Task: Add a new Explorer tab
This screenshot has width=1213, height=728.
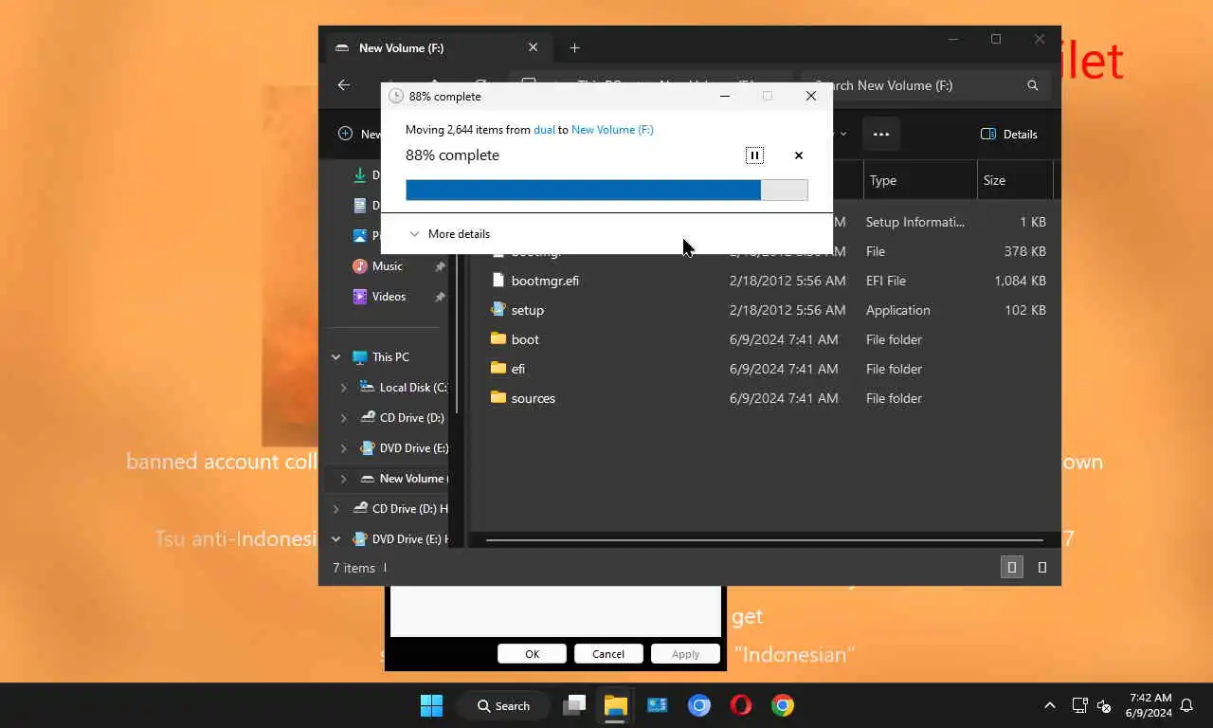Action: click(x=574, y=47)
